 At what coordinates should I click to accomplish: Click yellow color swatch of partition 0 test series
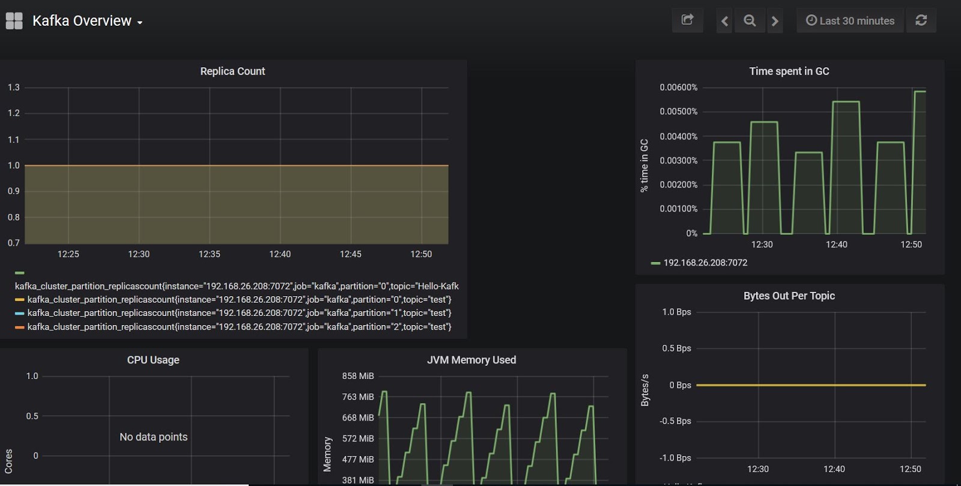pyautogui.click(x=20, y=299)
